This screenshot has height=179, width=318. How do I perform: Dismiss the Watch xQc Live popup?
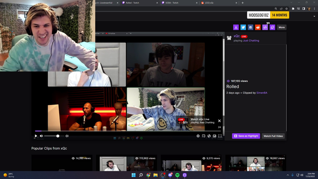tap(220, 121)
